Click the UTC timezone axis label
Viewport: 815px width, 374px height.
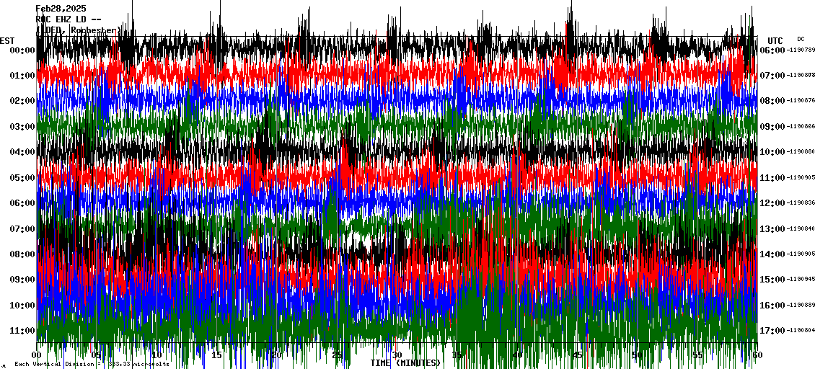point(775,40)
